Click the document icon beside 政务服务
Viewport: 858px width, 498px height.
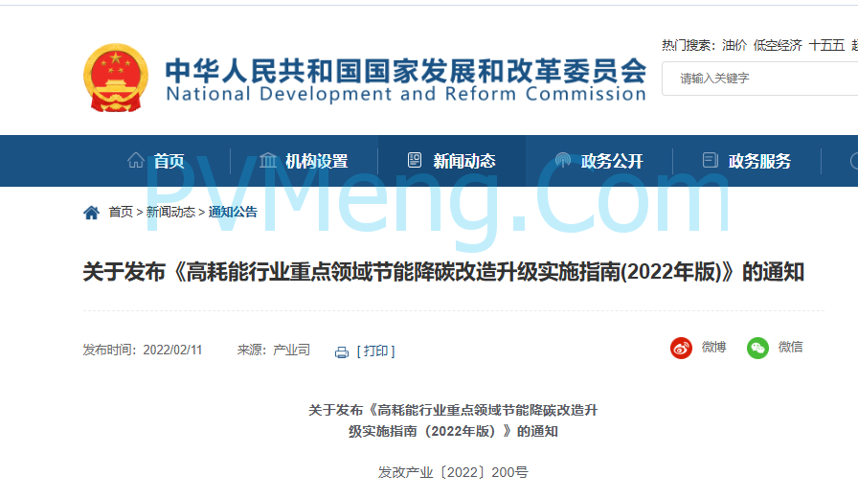(710, 160)
